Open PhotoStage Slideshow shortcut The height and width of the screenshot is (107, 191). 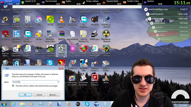[x=50, y=51]
